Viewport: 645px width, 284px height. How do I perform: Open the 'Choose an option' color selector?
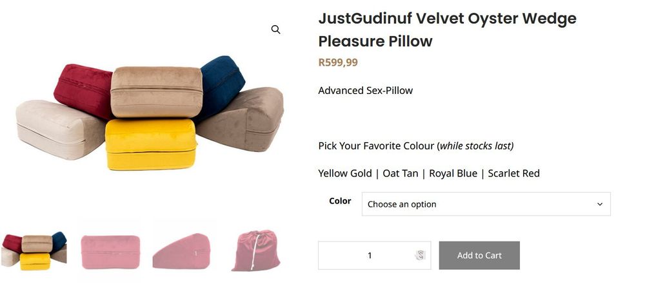pyautogui.click(x=486, y=204)
